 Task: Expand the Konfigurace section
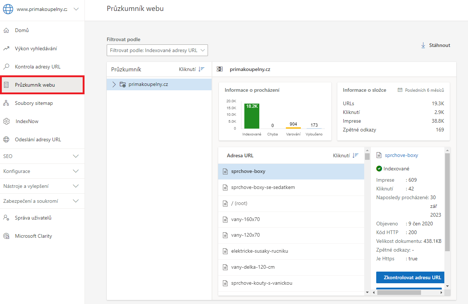pyautogui.click(x=42, y=171)
